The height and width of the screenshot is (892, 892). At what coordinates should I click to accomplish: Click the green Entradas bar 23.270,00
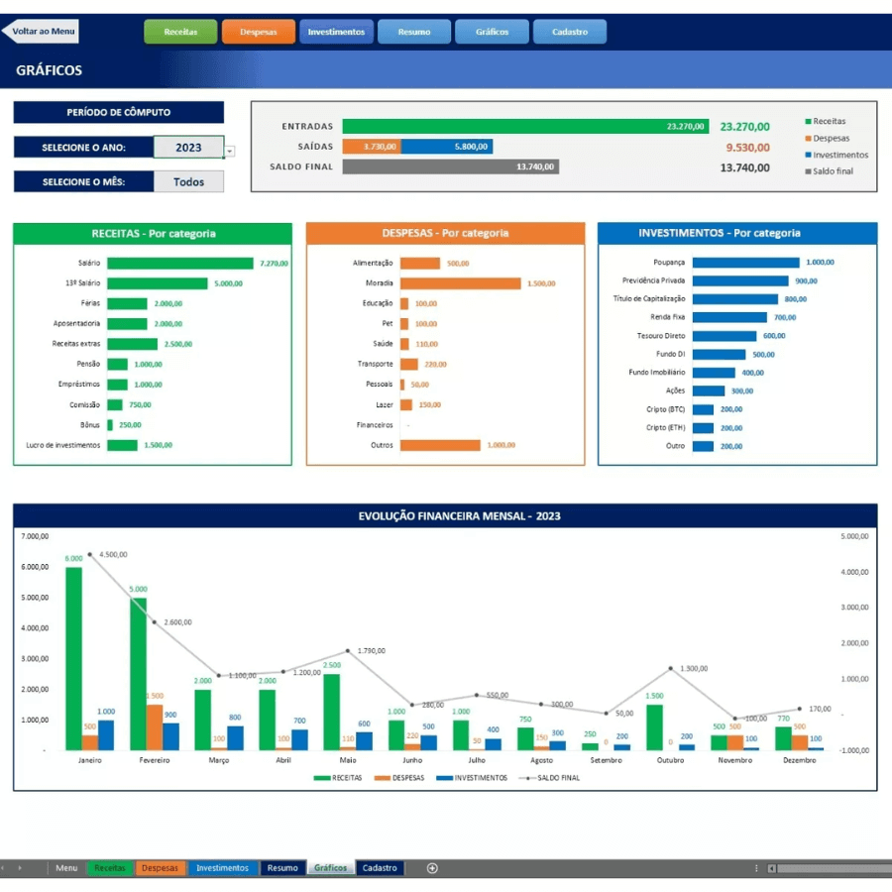(525, 127)
